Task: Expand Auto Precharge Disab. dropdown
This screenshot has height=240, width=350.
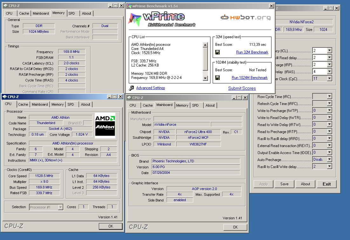Action: tap(329, 159)
